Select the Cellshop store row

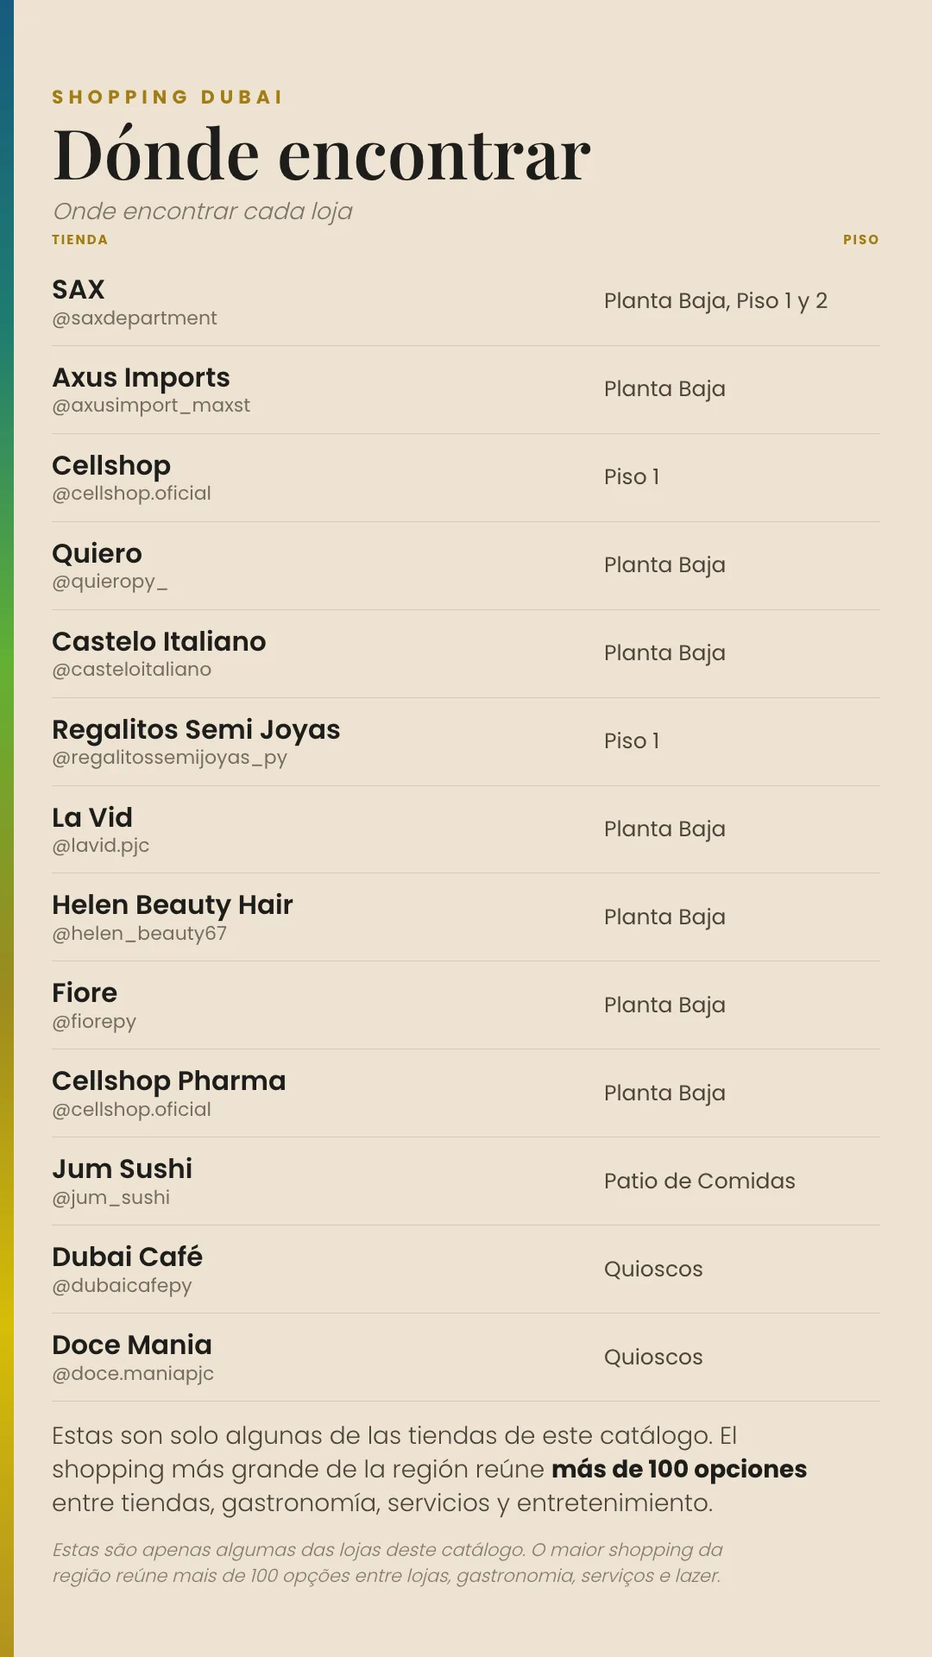466,478
